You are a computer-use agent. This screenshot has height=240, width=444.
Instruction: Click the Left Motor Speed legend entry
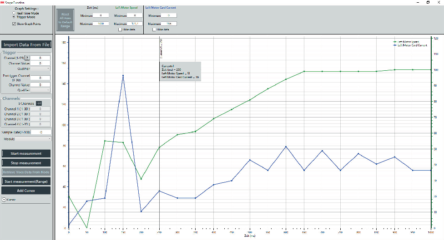[x=408, y=42]
